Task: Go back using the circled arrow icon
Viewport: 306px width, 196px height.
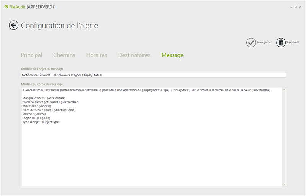Action: (13, 26)
